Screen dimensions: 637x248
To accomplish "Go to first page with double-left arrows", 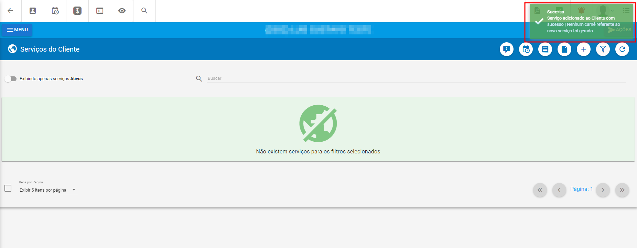I will tap(540, 190).
